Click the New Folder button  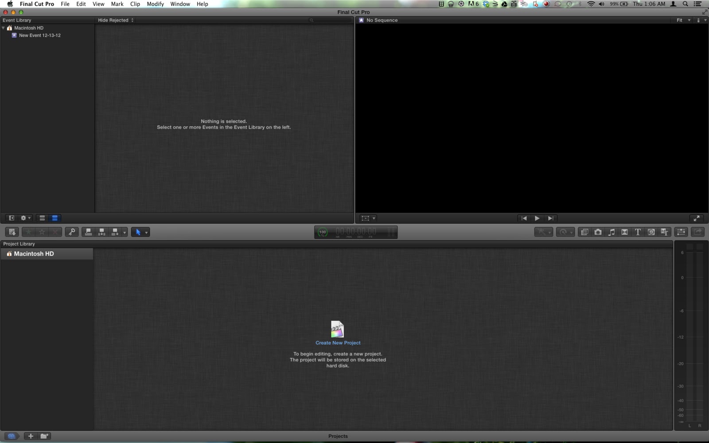pos(44,436)
